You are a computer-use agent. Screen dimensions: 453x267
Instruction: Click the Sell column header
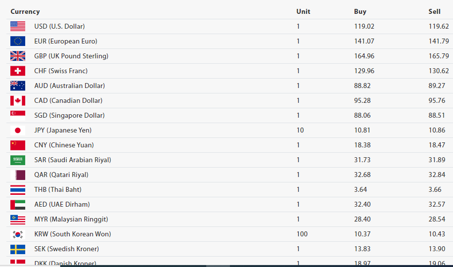434,11
